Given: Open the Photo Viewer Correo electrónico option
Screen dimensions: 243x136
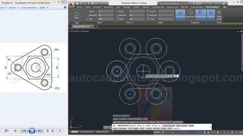Looking at the screenshot, I should coord(29,8).
